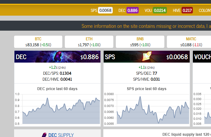
Task: Open the MATIC price card
Action: [189, 42]
